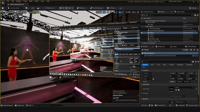Open the property matrix grid icon

(193, 62)
